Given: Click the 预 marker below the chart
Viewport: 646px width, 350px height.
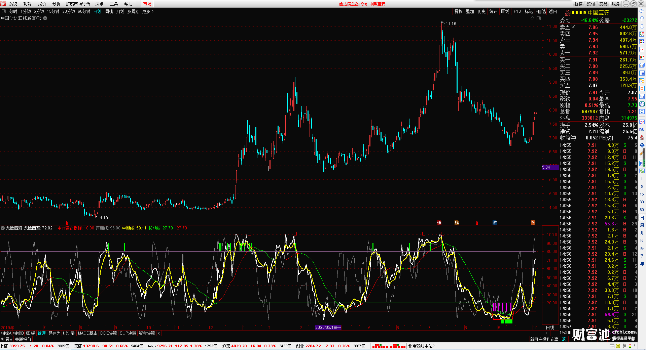Looking at the screenshot, I should point(533,222).
